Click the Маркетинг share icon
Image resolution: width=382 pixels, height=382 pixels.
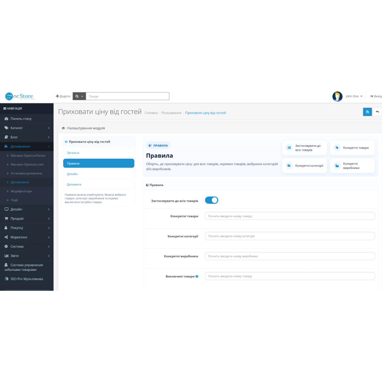click(6, 237)
